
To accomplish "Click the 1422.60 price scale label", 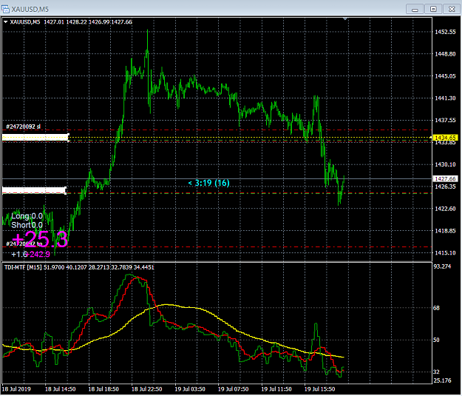I will click(445, 209).
